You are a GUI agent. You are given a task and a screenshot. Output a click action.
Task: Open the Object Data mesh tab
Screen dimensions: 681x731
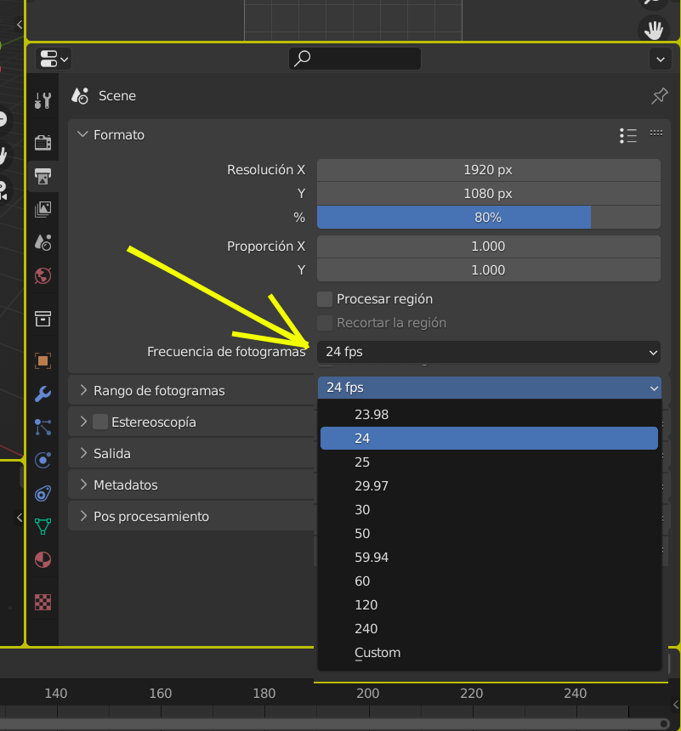(x=43, y=526)
